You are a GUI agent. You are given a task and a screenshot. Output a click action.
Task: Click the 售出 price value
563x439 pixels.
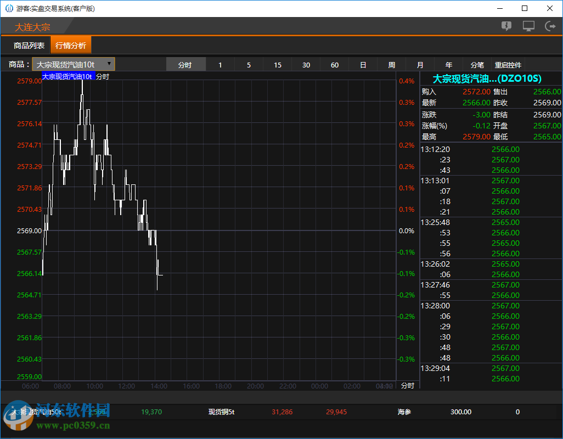pos(547,92)
